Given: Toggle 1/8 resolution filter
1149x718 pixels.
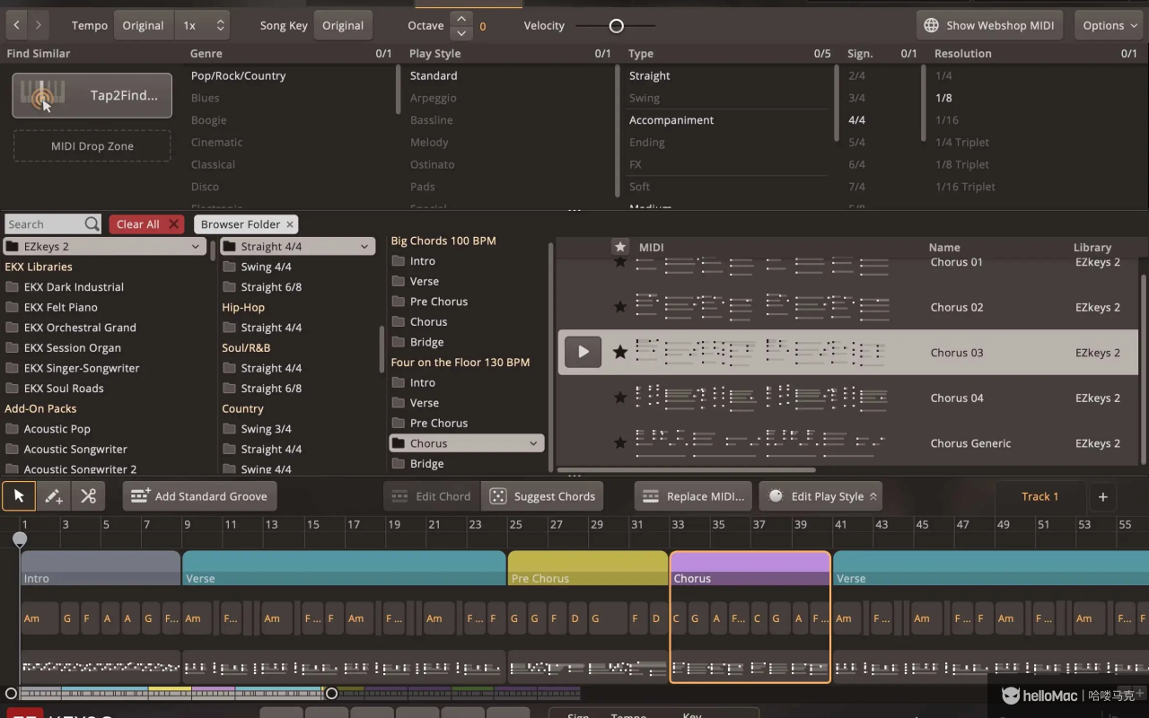Looking at the screenshot, I should point(943,98).
